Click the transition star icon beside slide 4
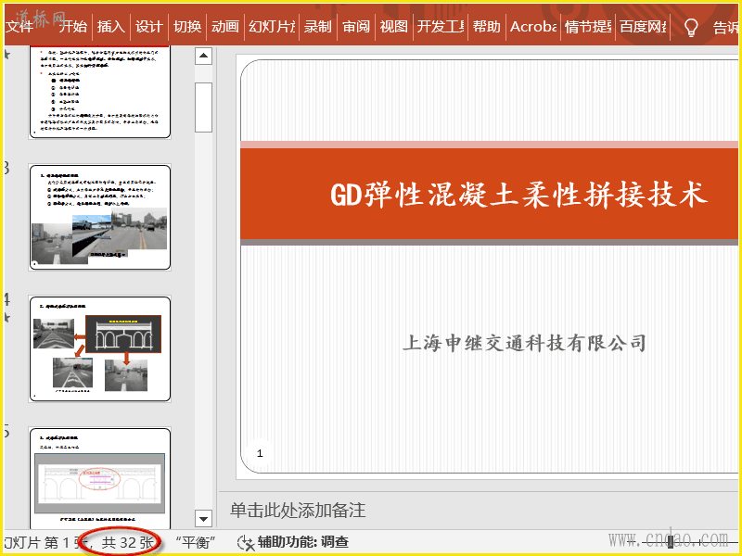The image size is (742, 556). click(6, 317)
